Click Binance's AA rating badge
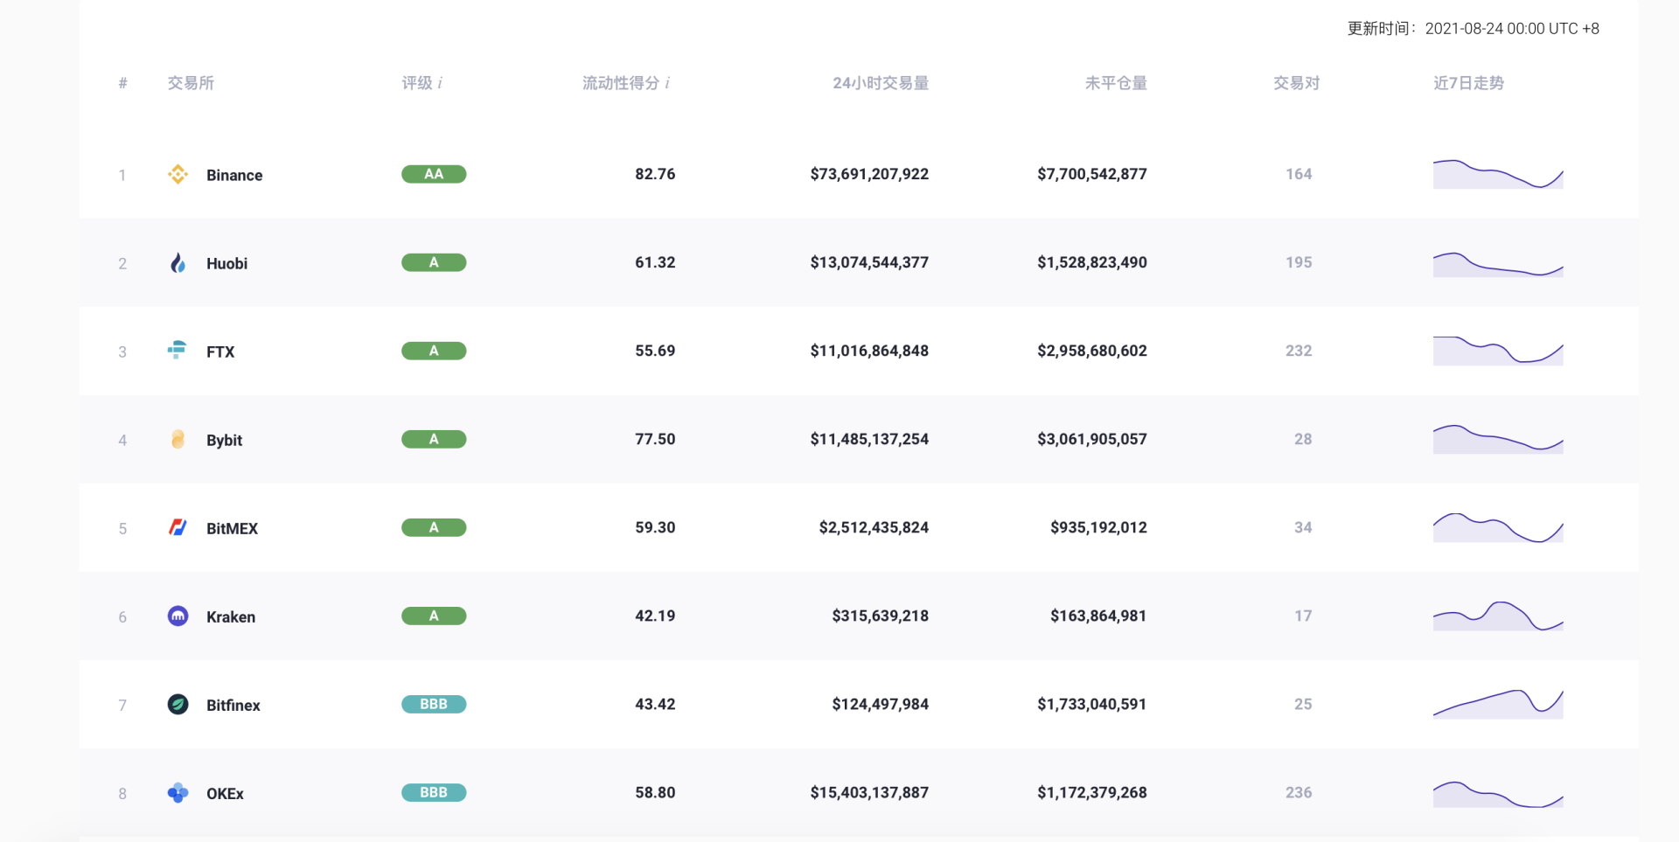This screenshot has height=842, width=1679. [434, 174]
